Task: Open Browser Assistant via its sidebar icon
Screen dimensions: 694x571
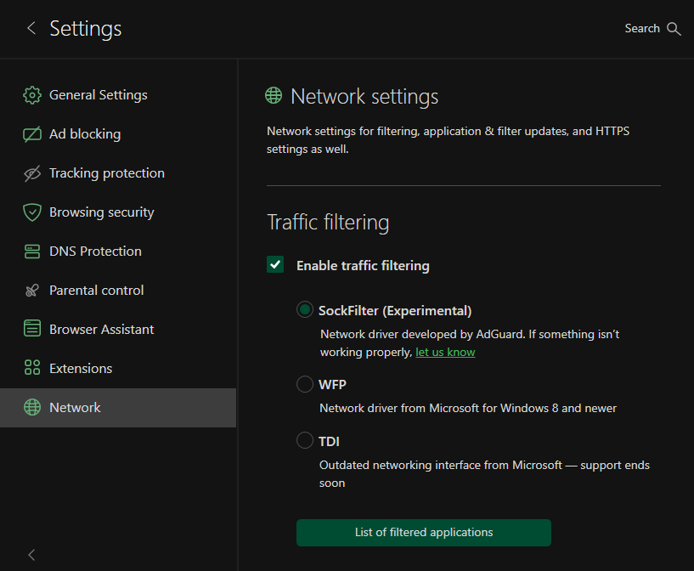Action: coord(31,329)
